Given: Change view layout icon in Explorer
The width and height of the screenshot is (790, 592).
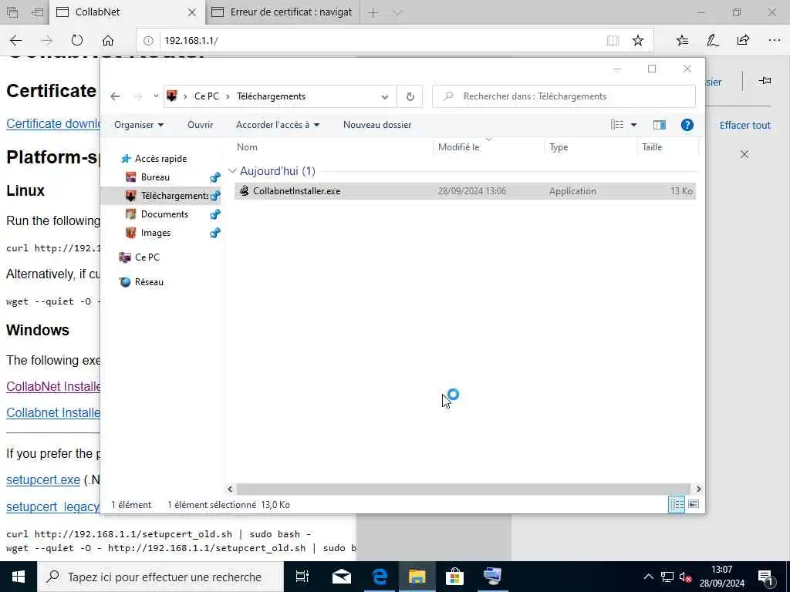Looking at the screenshot, I should click(x=617, y=125).
